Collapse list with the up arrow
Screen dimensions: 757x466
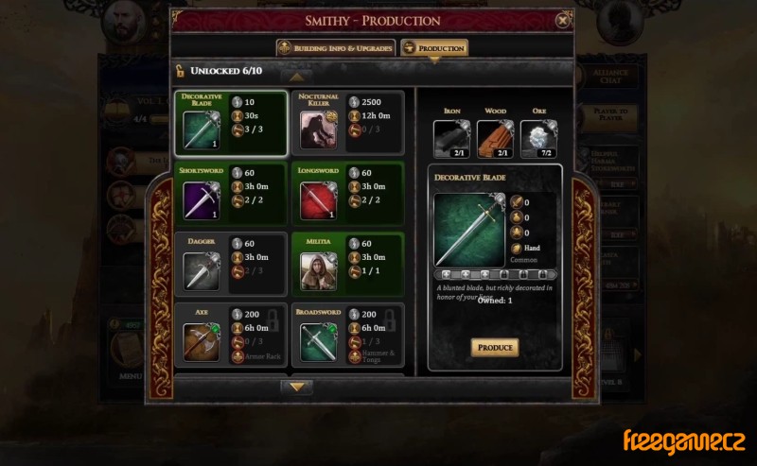[x=296, y=78]
